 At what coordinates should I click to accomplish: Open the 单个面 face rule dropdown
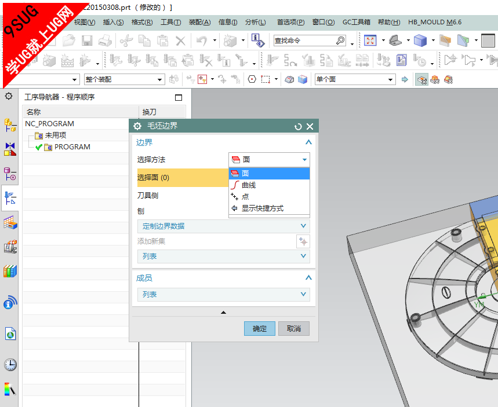pos(355,79)
